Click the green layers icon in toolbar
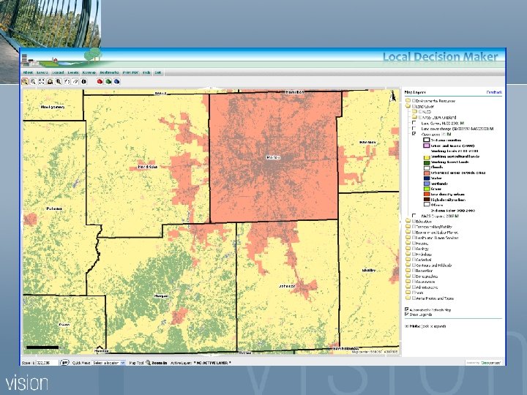This screenshot has width=527, height=395. pos(108,81)
